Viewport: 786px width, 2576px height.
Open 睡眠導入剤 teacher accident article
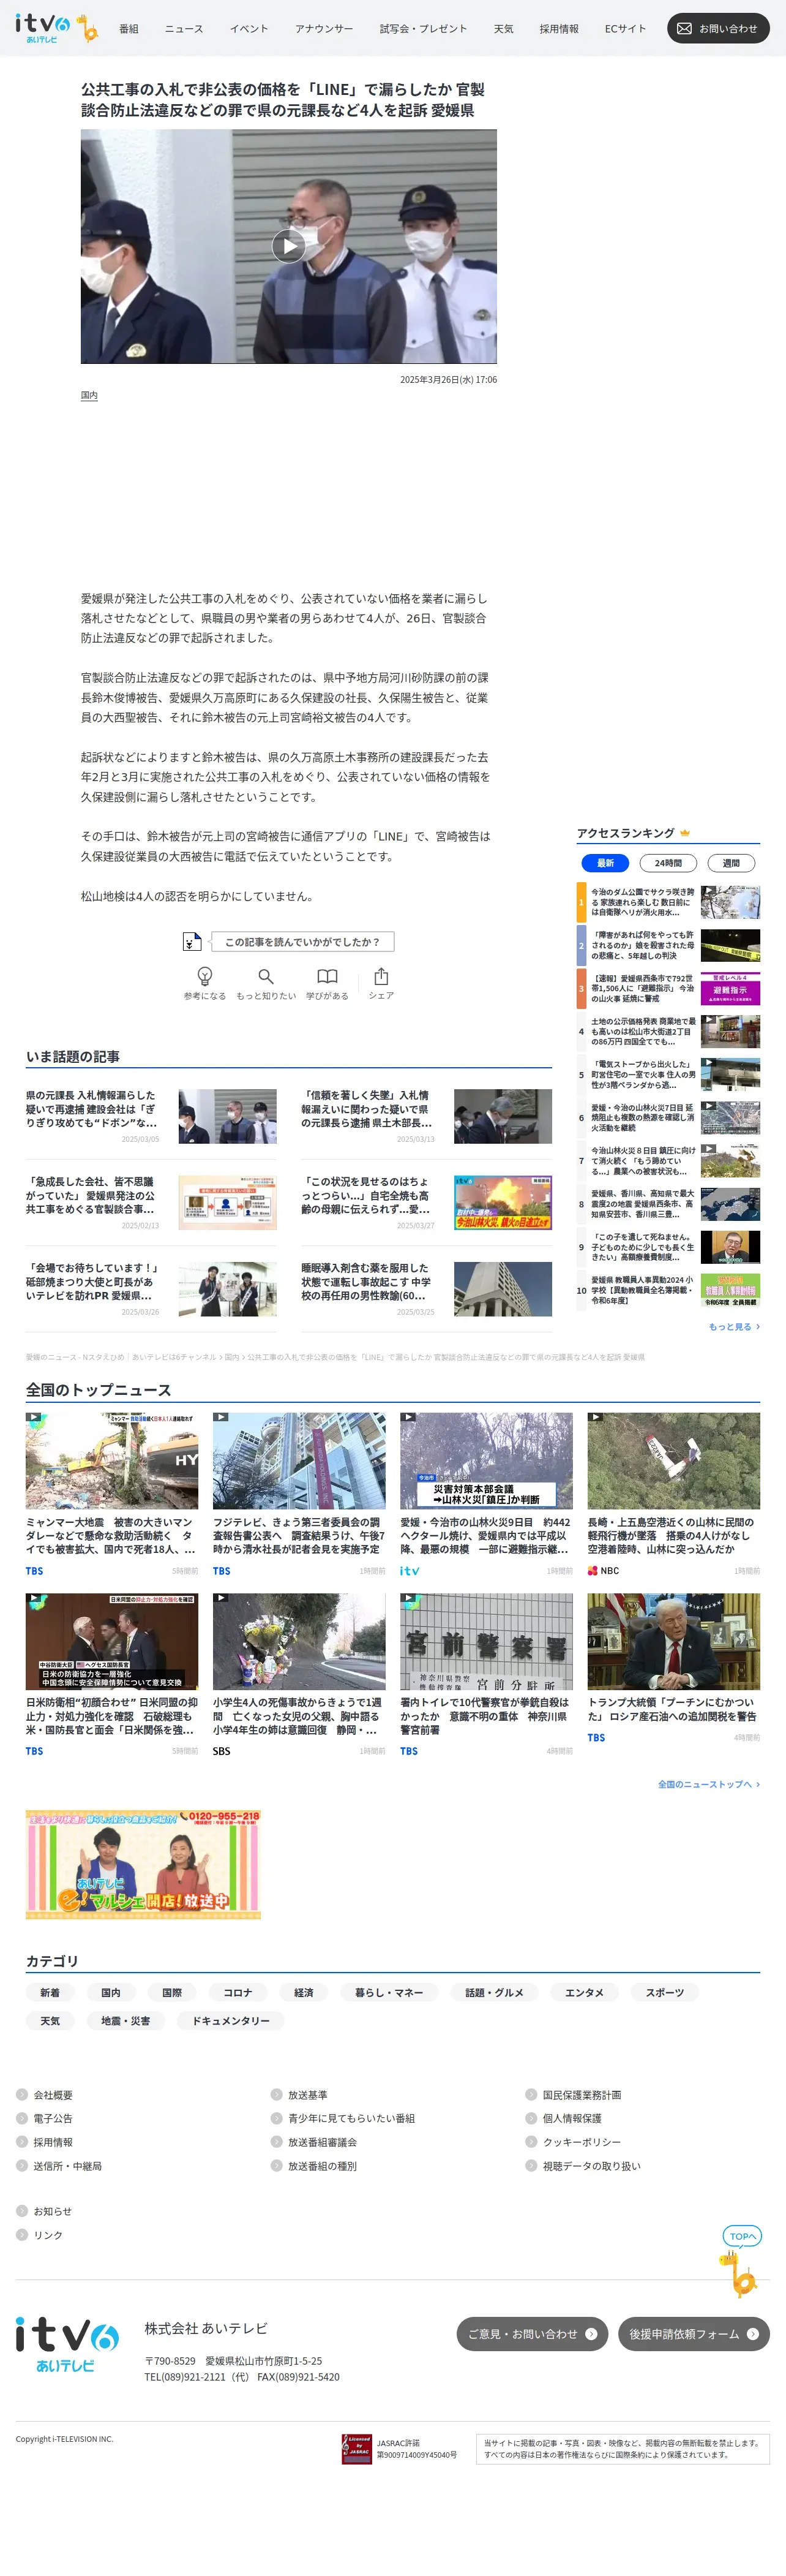[427, 1289]
